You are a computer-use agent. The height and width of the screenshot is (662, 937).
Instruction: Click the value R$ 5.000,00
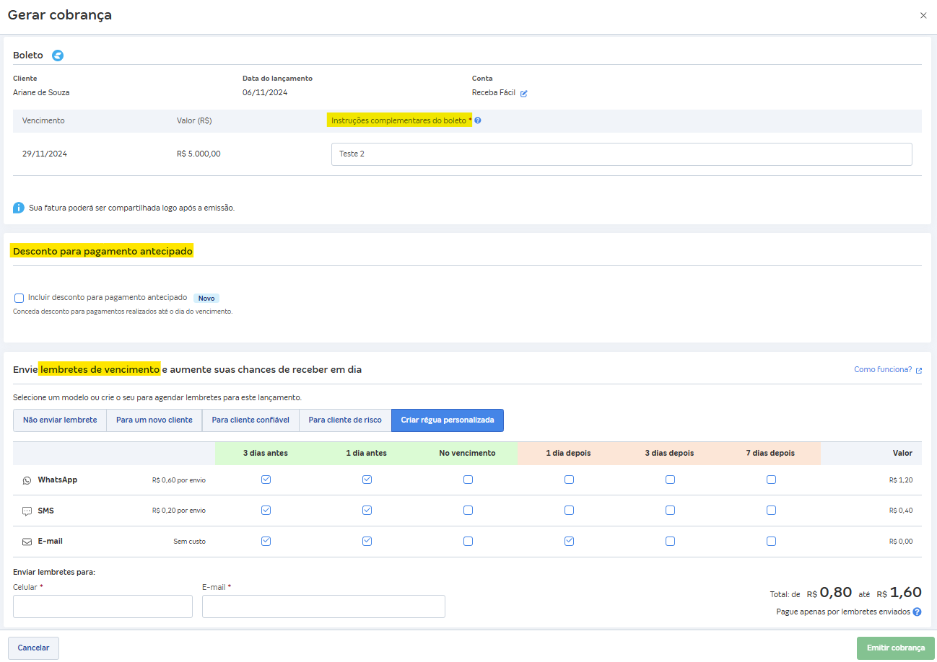tap(199, 154)
